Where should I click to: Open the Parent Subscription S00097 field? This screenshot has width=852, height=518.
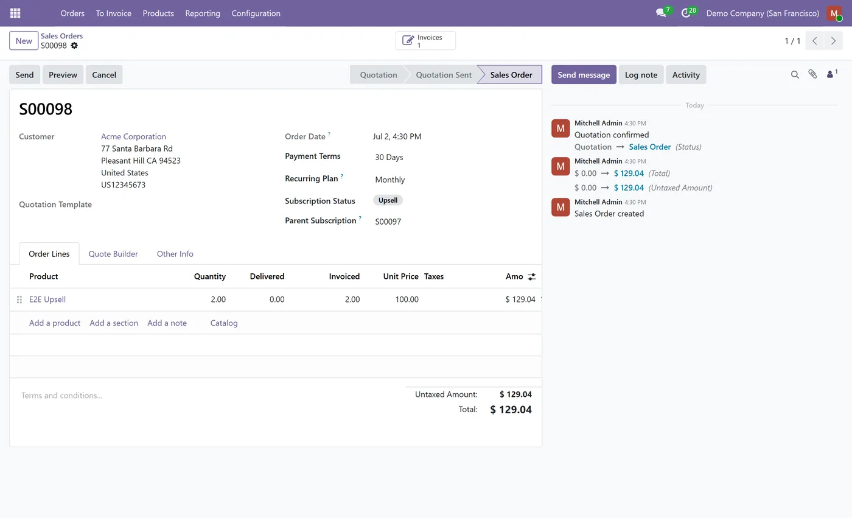pyautogui.click(x=452, y=222)
